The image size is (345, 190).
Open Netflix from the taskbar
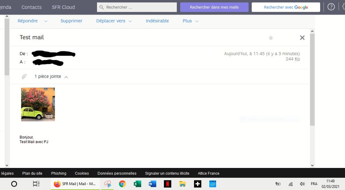167,184
